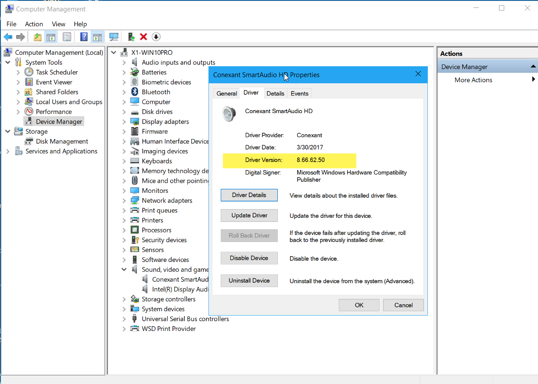Expand the Local Users and Groups node
Viewport: 538px width, 384px height.
click(x=18, y=102)
